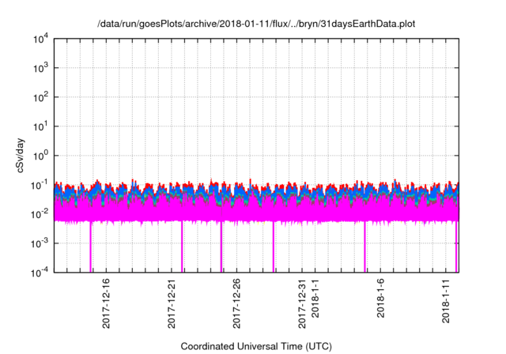Click the 10^1 y-axis tick label

(x=41, y=126)
